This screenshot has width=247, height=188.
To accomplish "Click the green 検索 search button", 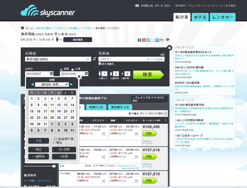I will click(148, 75).
